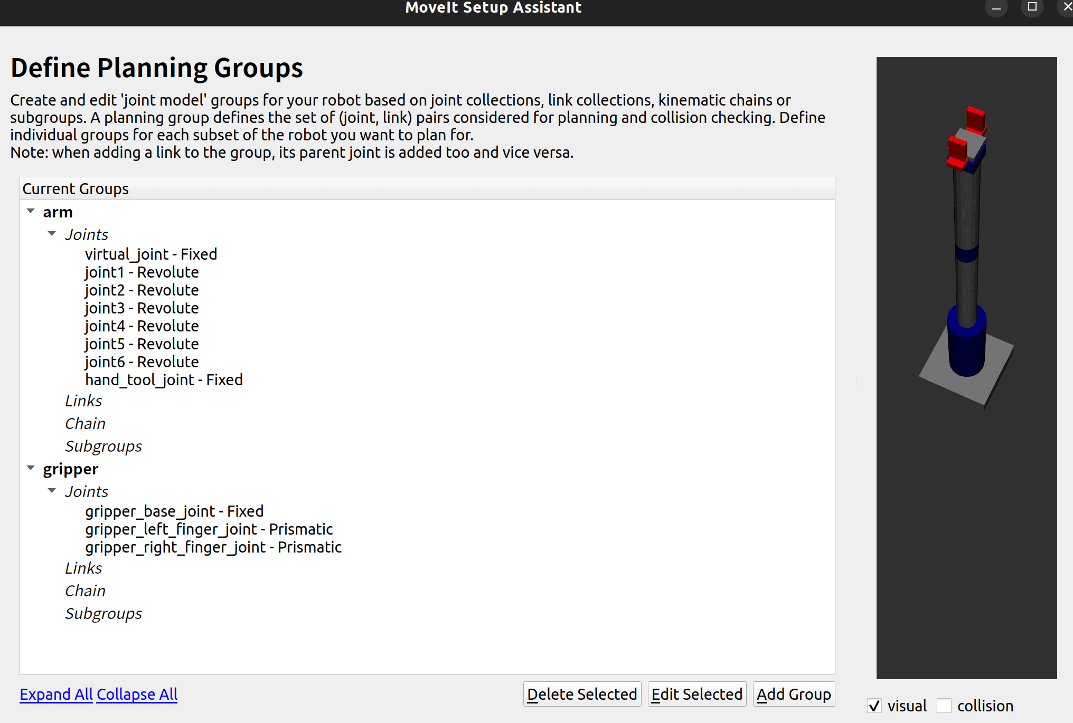This screenshot has height=723, width=1073.
Task: Select the Chain item under arm
Action: pos(85,423)
